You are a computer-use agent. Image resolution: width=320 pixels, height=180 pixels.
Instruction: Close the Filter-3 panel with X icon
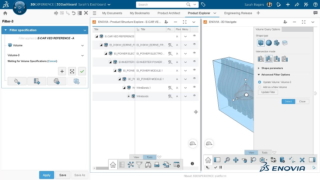click(x=86, y=13)
